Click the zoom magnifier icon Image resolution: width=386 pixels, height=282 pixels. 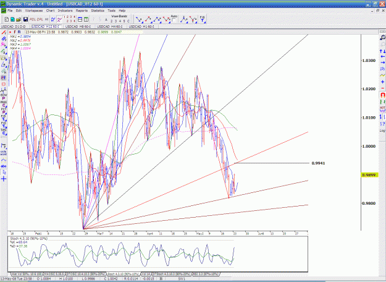(382, 38)
